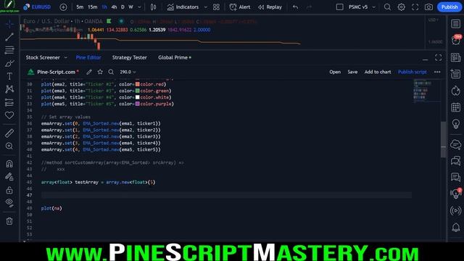Select the crosshair cursor tool
The image size is (464, 261).
click(9, 24)
